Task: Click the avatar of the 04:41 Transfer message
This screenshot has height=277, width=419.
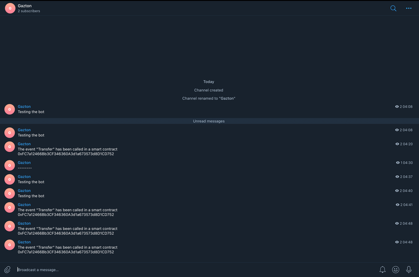Action: coord(9,207)
